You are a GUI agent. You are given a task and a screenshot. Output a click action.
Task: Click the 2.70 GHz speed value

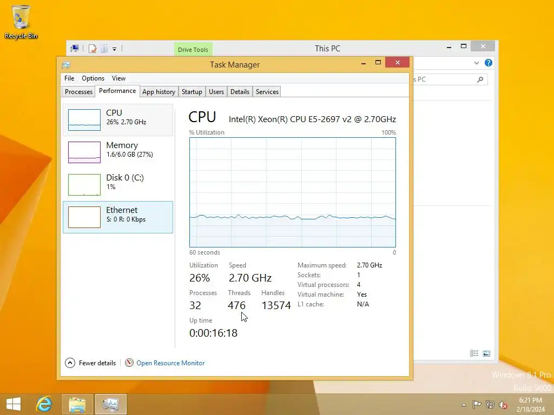tap(250, 278)
